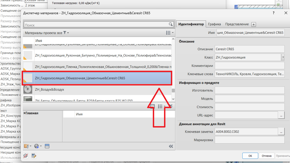Select material ZH_Воздух&Воздух
This screenshot has width=290, height=163.
coord(97,90)
